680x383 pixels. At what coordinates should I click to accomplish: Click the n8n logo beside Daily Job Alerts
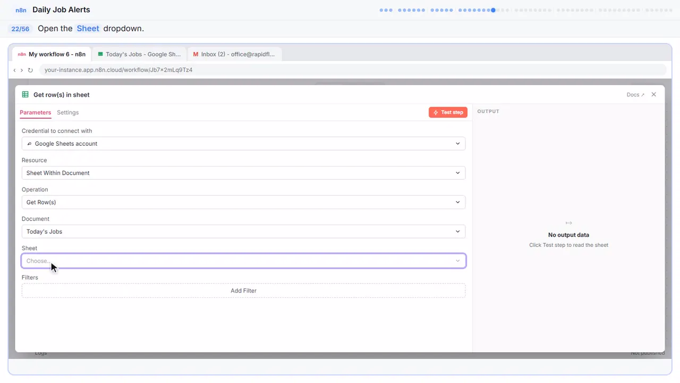[21, 10]
